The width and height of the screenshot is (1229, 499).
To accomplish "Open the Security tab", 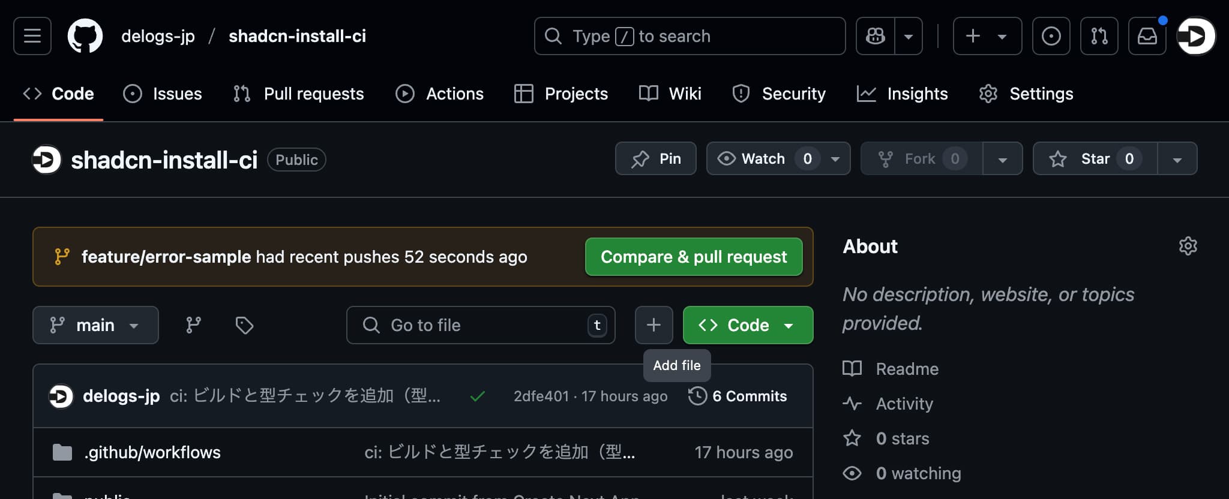I will (779, 94).
